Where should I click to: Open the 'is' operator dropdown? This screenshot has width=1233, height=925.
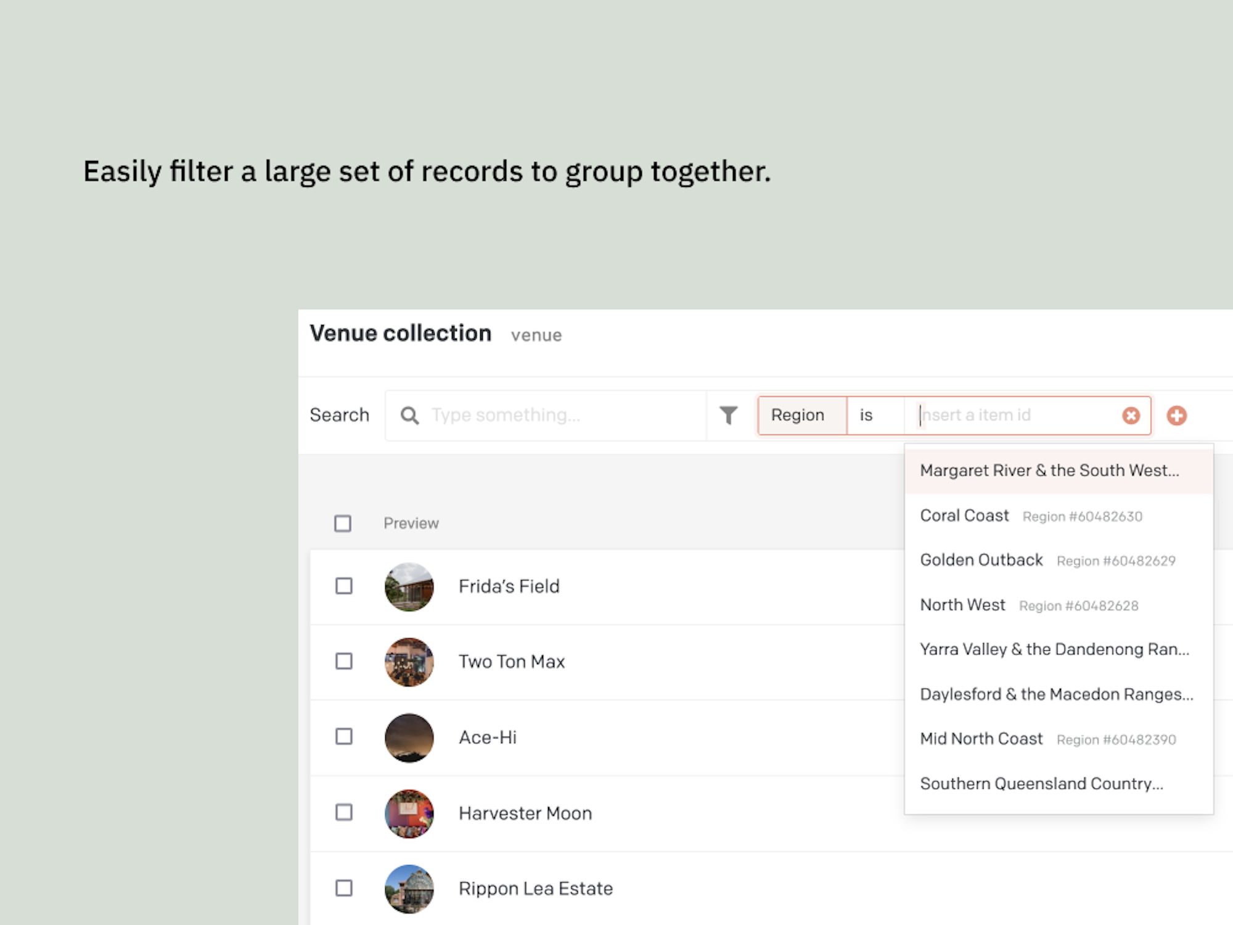[x=875, y=415]
